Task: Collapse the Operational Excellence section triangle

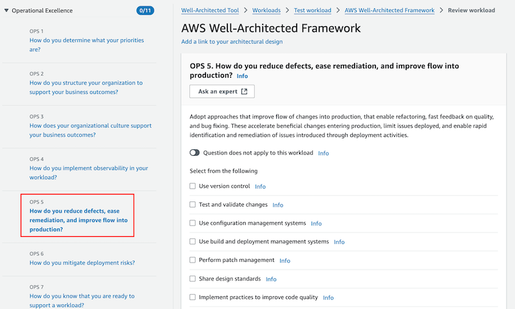Action: [6, 10]
